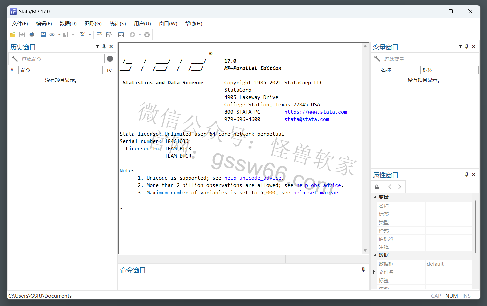Open the 用户(U) menu
487x306 pixels.
click(142, 24)
